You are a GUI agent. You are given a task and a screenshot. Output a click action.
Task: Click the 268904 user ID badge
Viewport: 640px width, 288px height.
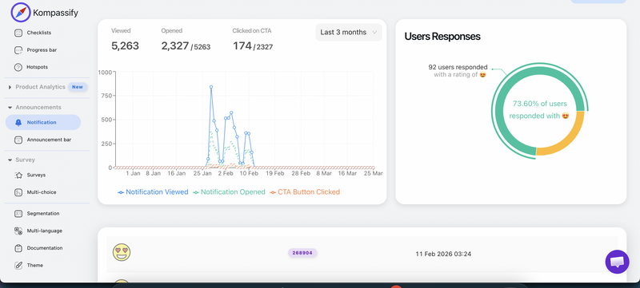click(302, 253)
